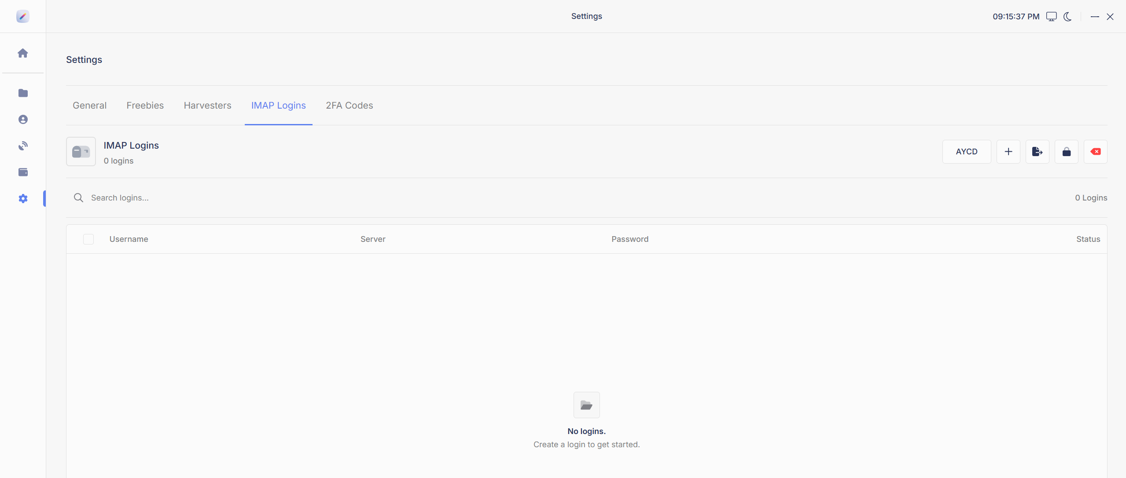
Task: Click the IMAP Logins mailbox icon
Action: (x=81, y=152)
